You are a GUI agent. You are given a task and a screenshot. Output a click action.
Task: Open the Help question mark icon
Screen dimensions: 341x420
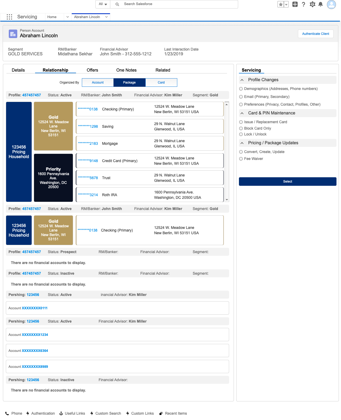pos(304,4)
